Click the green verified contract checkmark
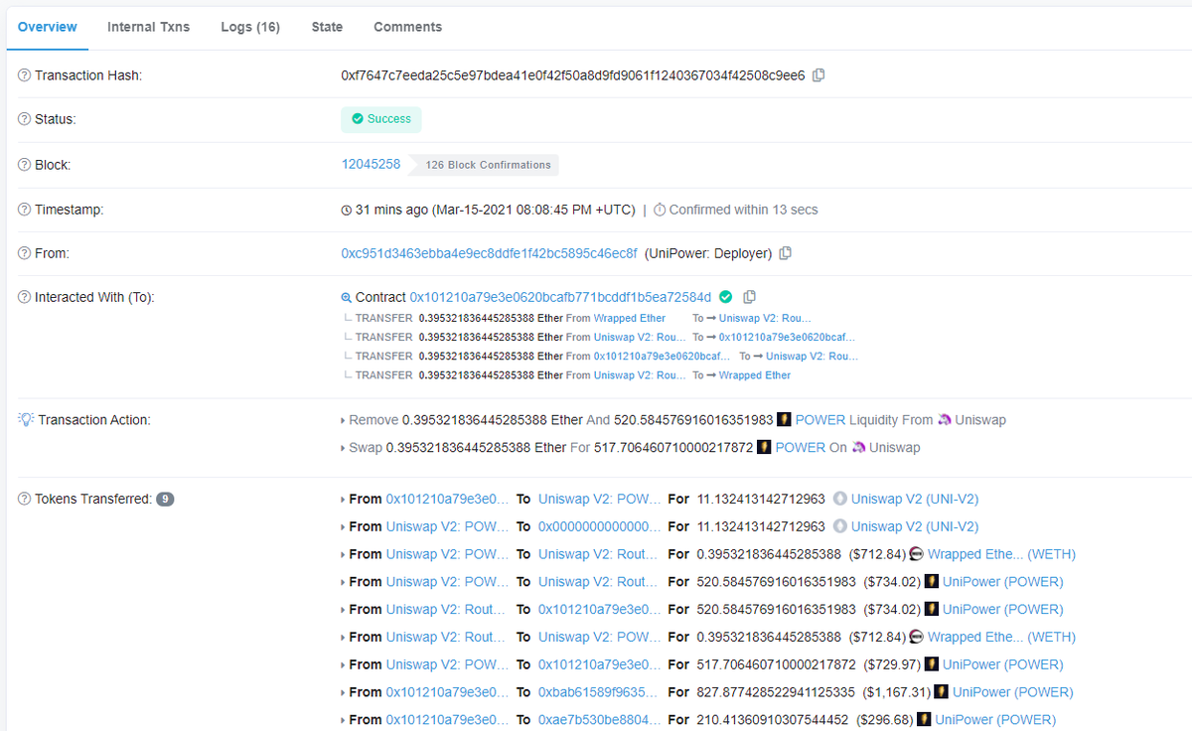Image resolution: width=1192 pixels, height=731 pixels. (x=725, y=297)
